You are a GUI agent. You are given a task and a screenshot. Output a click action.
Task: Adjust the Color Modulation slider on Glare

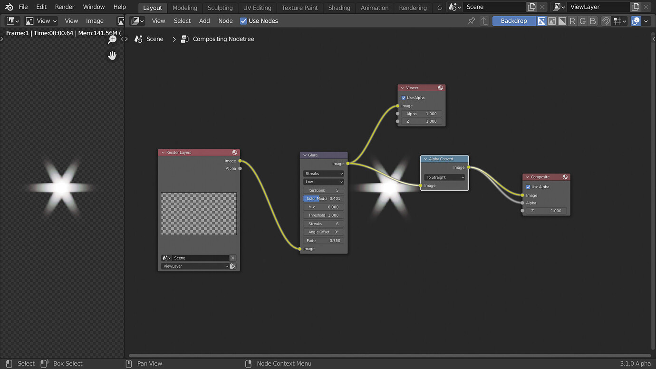point(323,198)
